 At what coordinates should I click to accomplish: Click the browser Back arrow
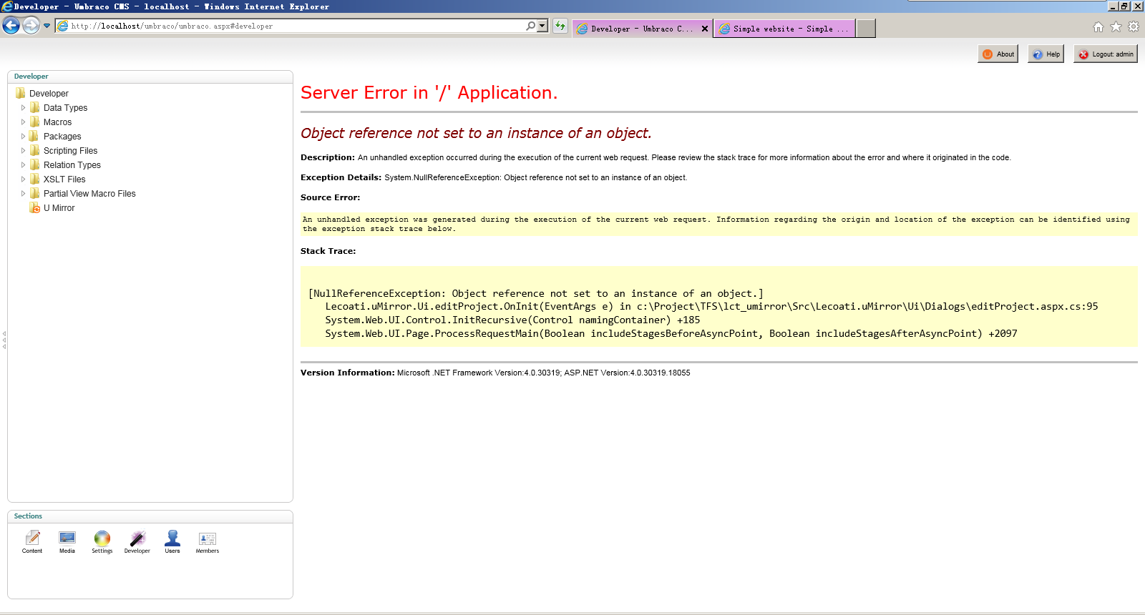11,26
